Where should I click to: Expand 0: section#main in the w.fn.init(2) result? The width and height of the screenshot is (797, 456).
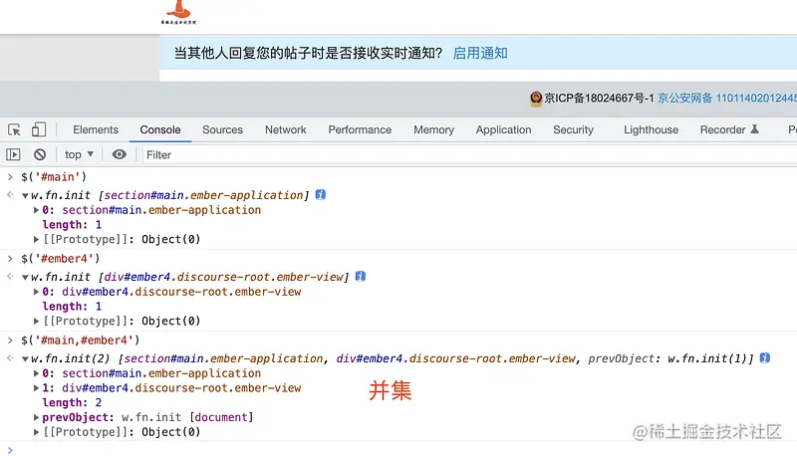click(x=36, y=373)
